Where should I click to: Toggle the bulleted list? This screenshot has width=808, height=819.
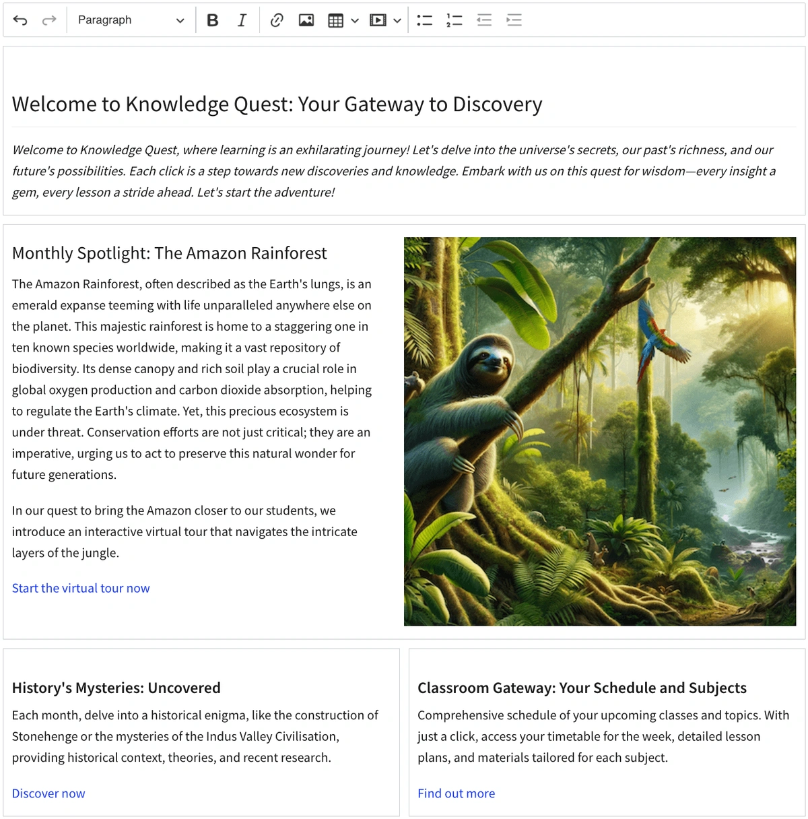[424, 20]
